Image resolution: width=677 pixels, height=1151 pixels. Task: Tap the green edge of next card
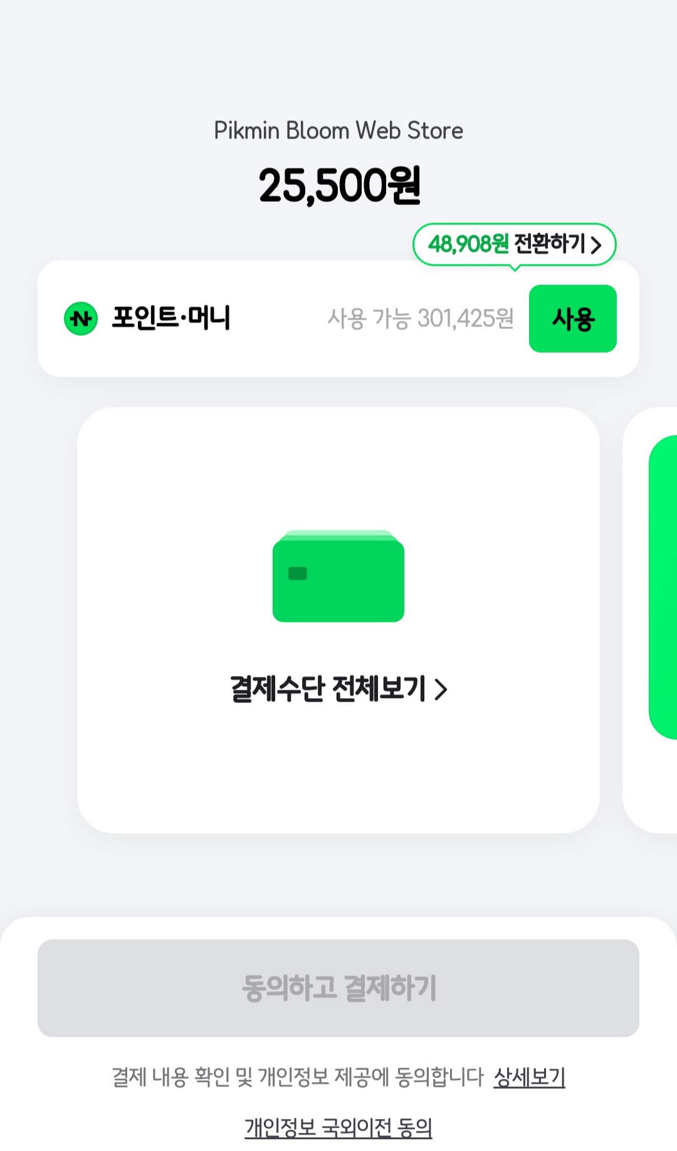point(663,587)
